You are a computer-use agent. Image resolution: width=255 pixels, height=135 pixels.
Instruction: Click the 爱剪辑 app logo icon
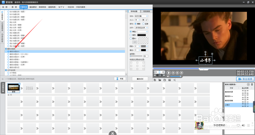pyautogui.click(x=3, y=2)
